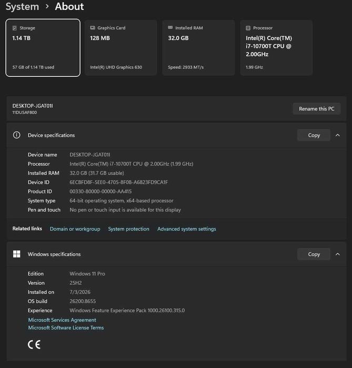Image resolution: width=352 pixels, height=368 pixels.
Task: Open System protection link
Action: (128, 229)
